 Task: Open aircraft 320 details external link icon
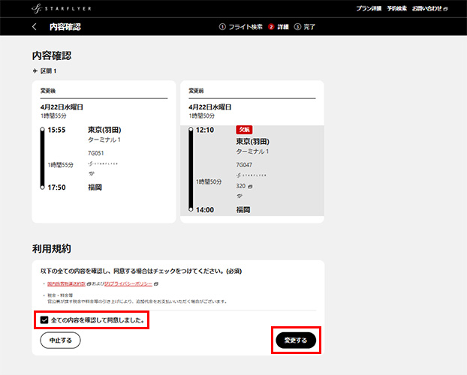click(250, 187)
